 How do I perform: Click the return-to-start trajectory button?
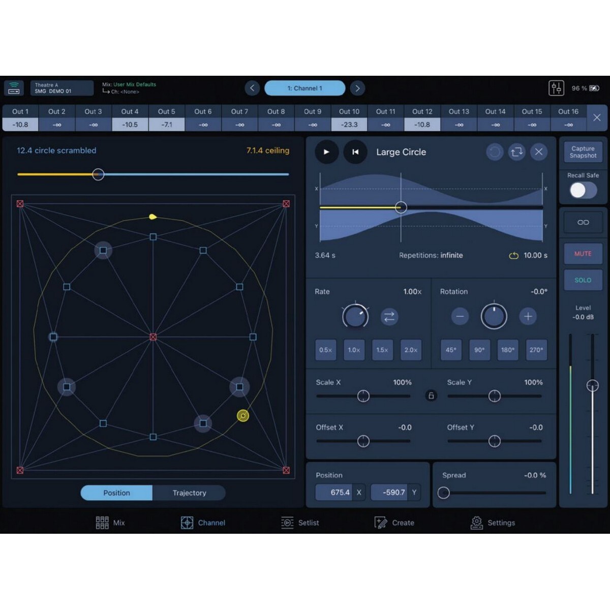point(355,152)
